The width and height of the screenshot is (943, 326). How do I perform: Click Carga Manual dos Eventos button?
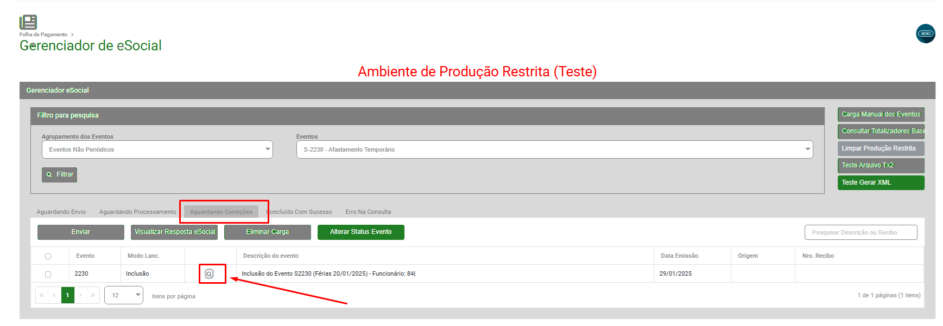pos(881,114)
